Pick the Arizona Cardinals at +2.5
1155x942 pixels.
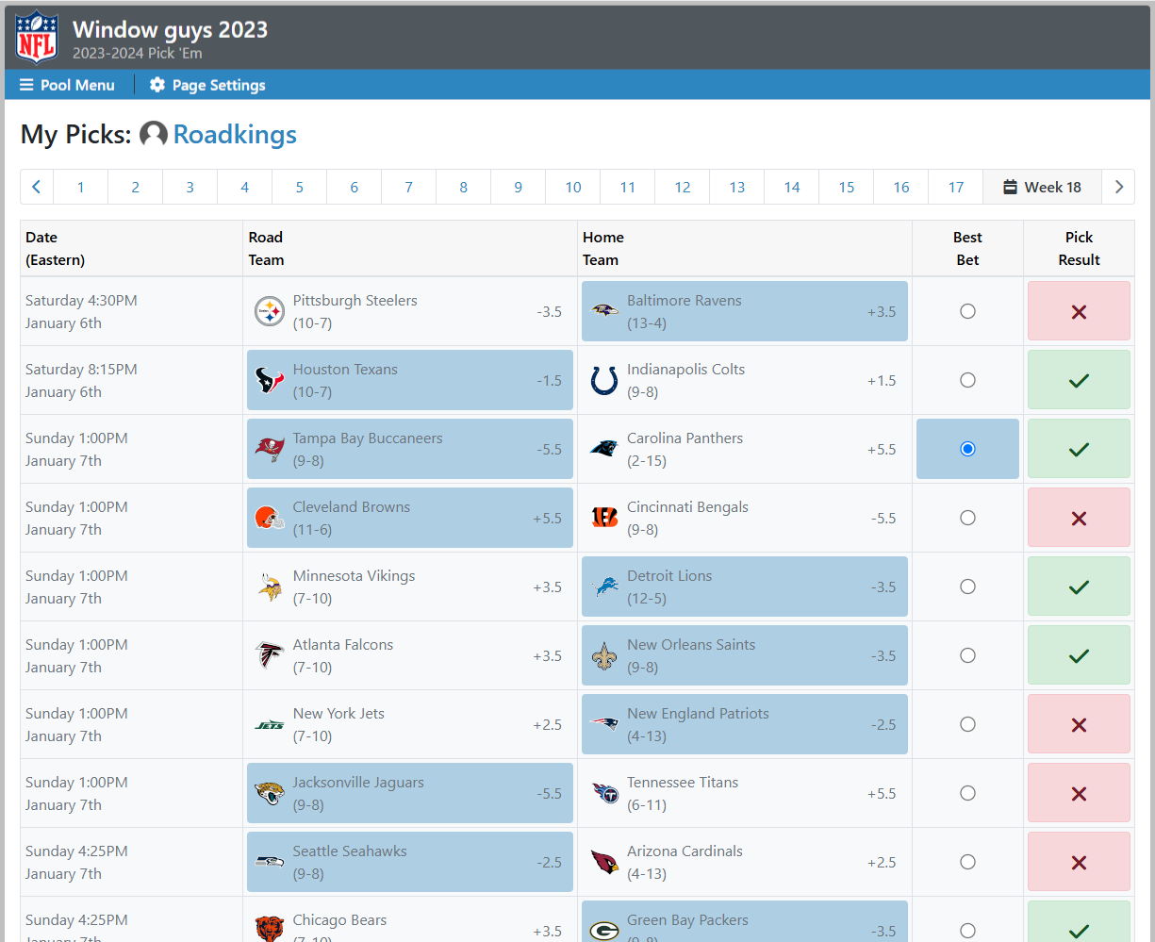tap(745, 862)
